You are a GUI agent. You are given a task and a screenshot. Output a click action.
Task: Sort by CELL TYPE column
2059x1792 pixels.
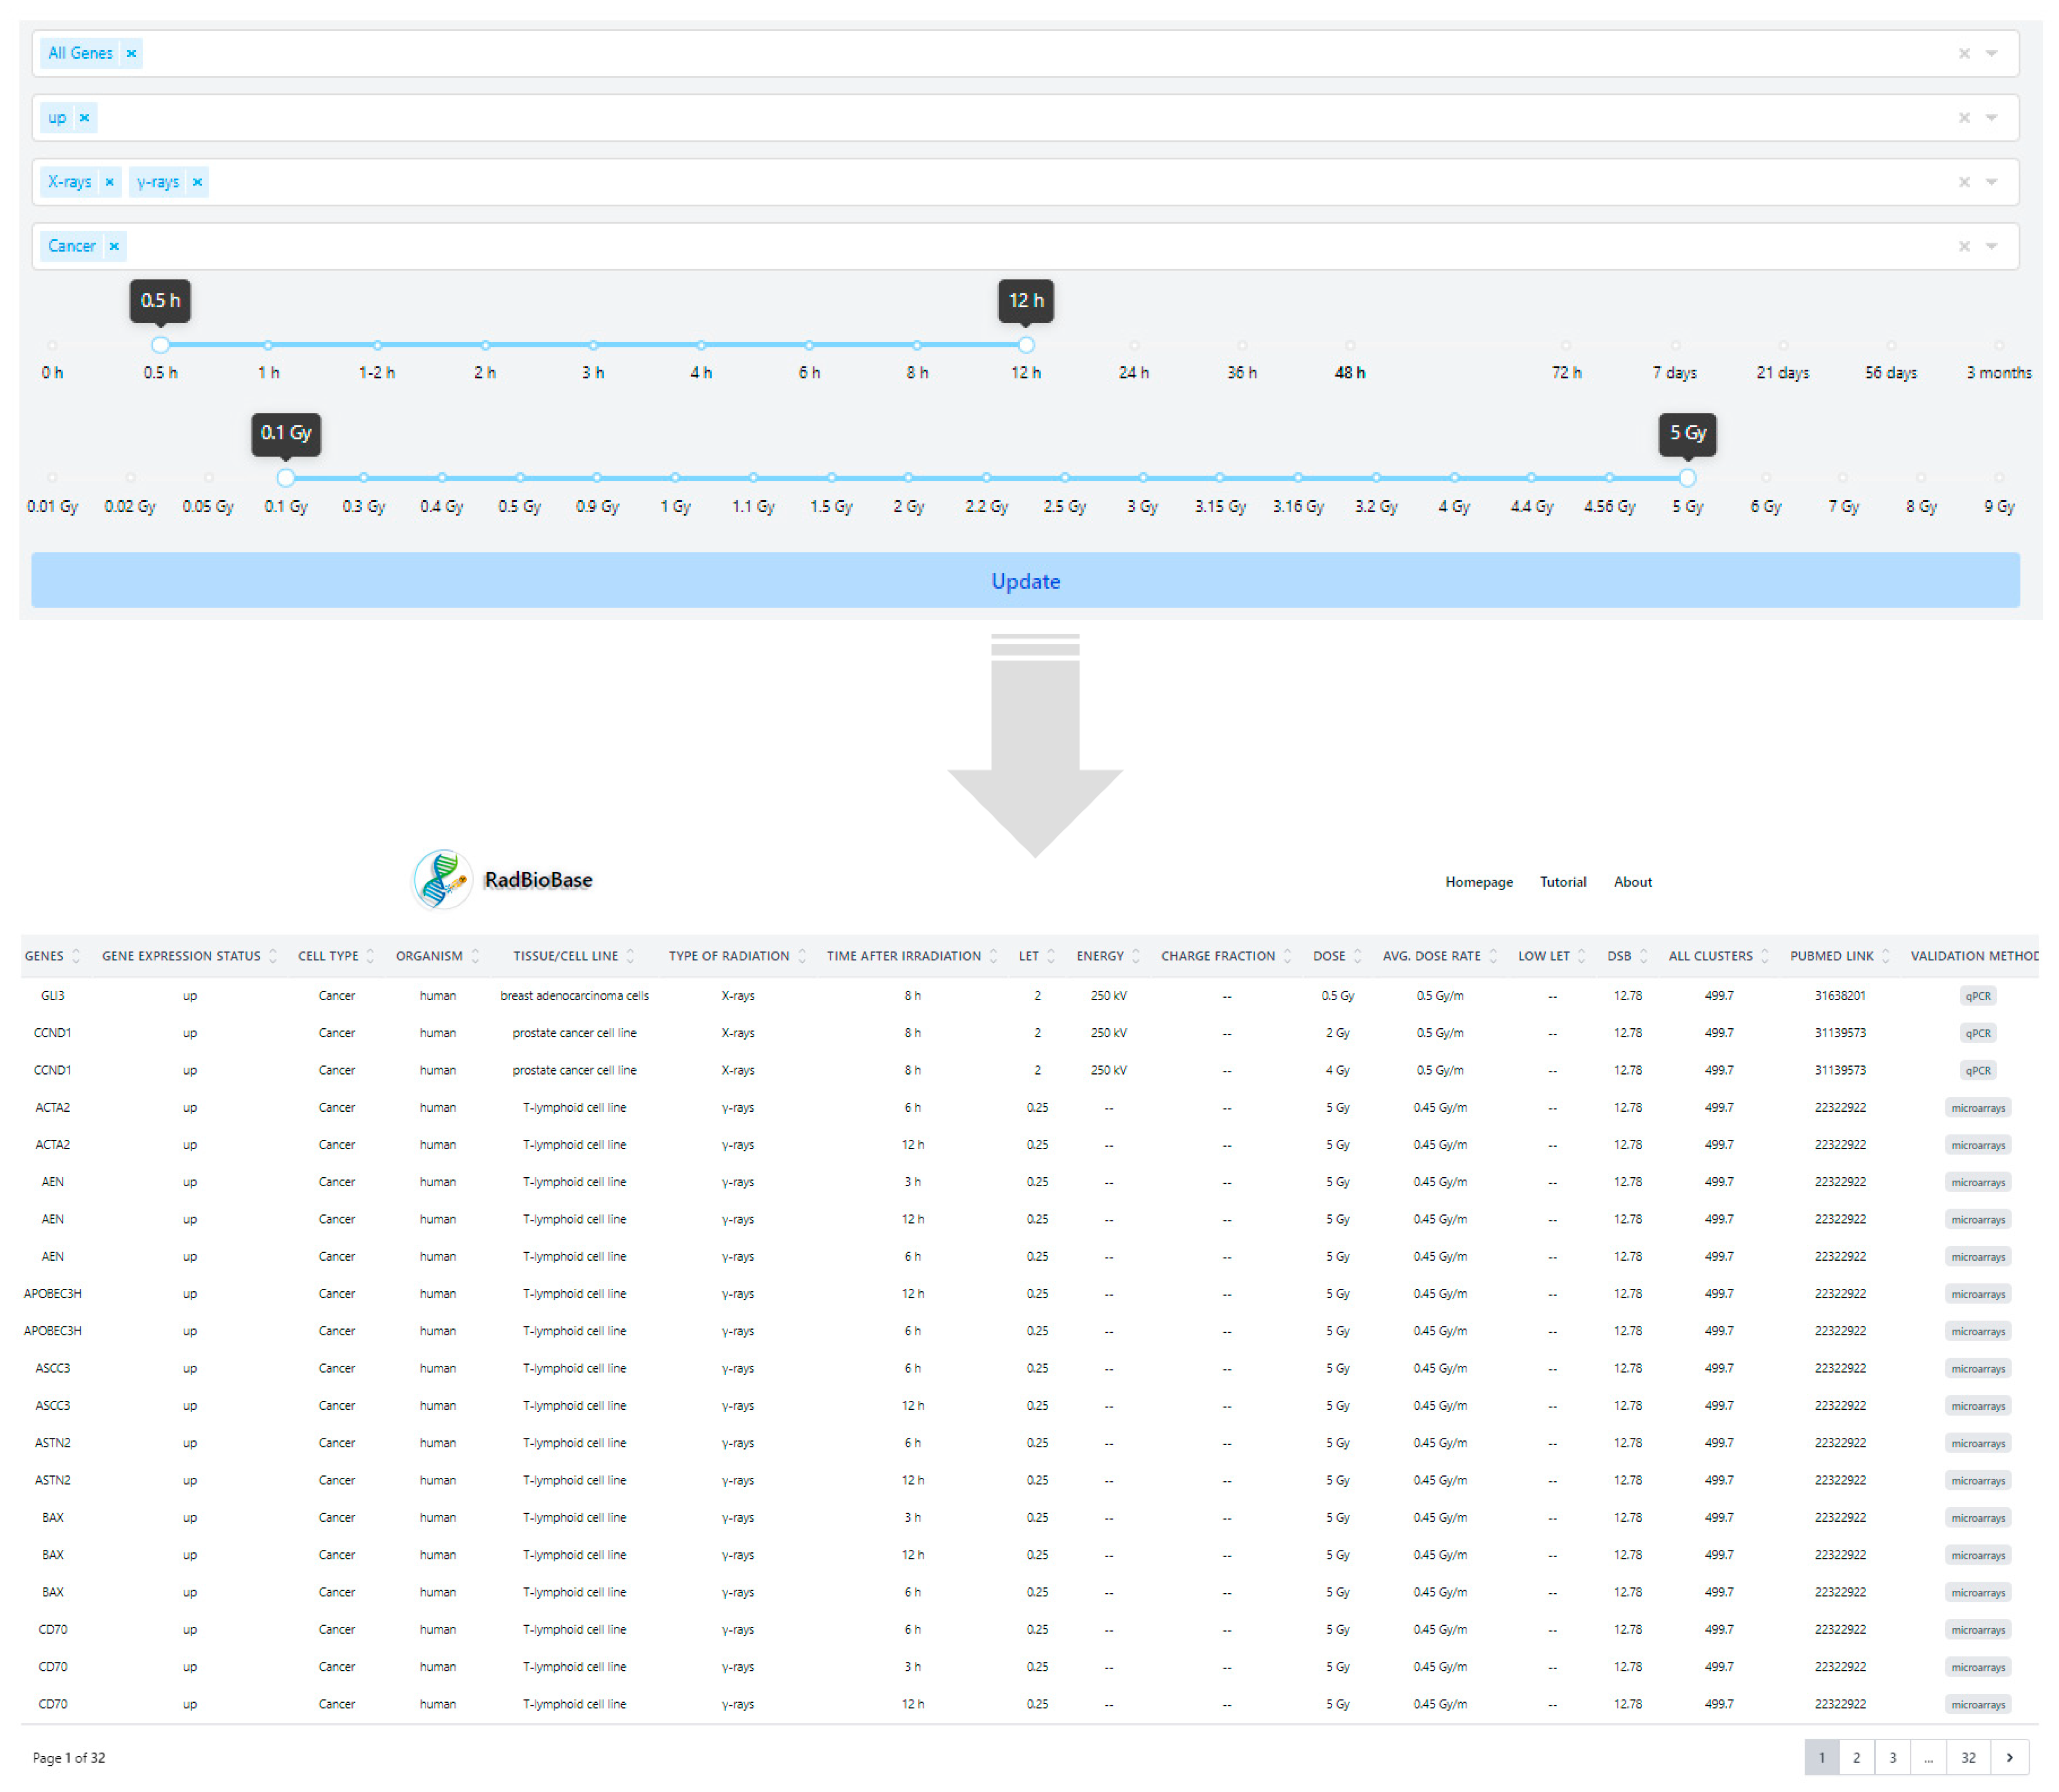click(x=370, y=955)
